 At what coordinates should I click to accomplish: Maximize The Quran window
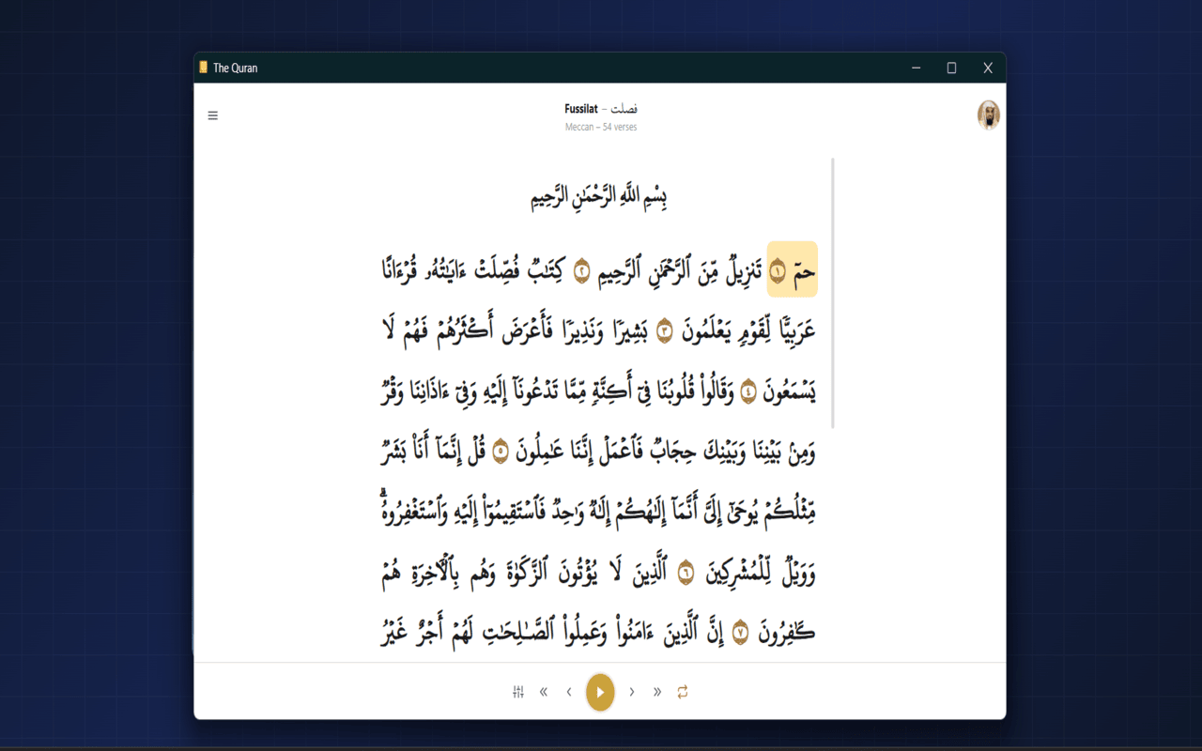[951, 68]
